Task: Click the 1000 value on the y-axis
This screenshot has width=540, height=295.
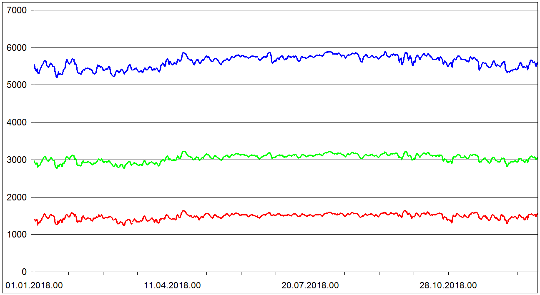Action: coord(17,235)
